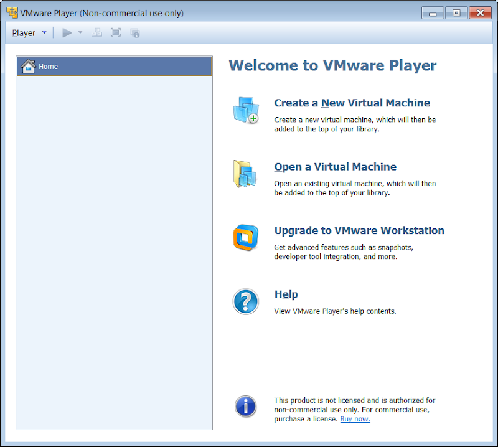This screenshot has width=498, height=447.
Task: Click the Open a Virtual Machine link
Action: click(x=336, y=167)
